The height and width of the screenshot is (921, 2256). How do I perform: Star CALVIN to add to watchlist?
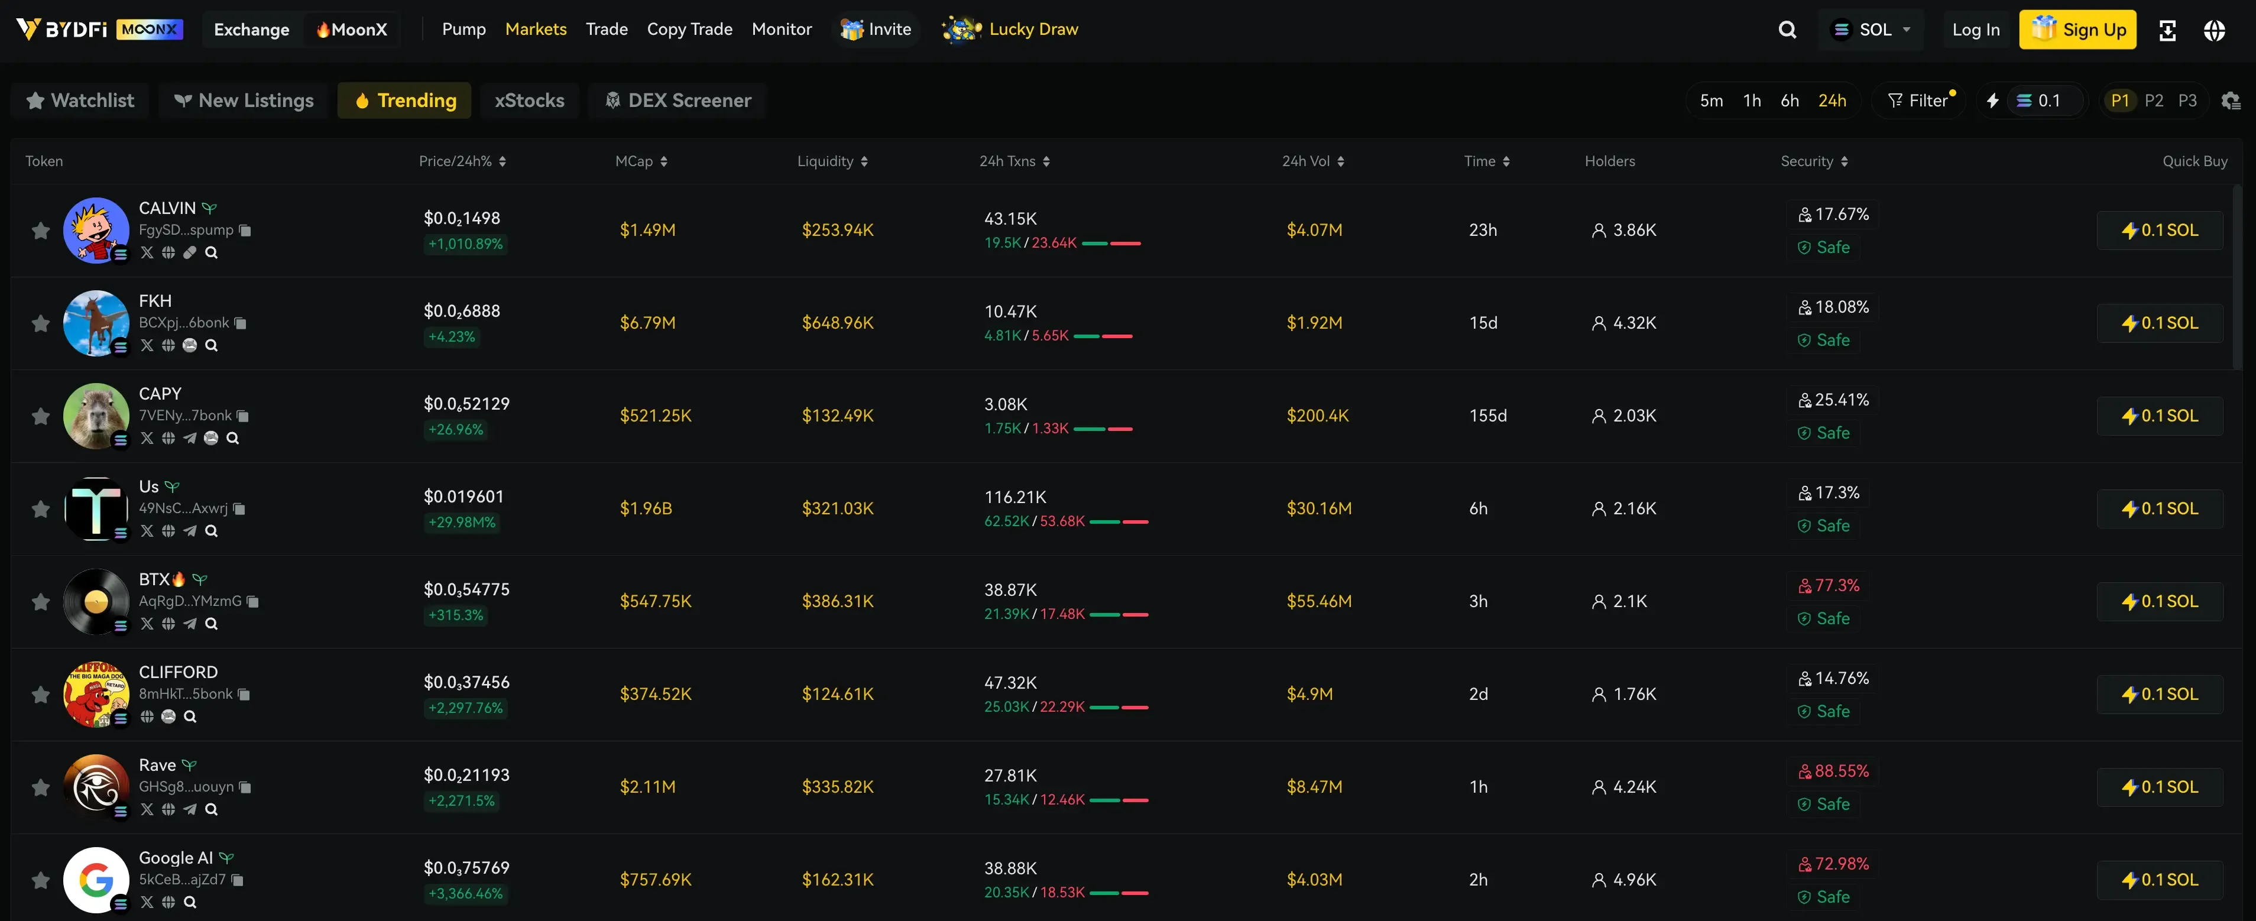coord(40,231)
